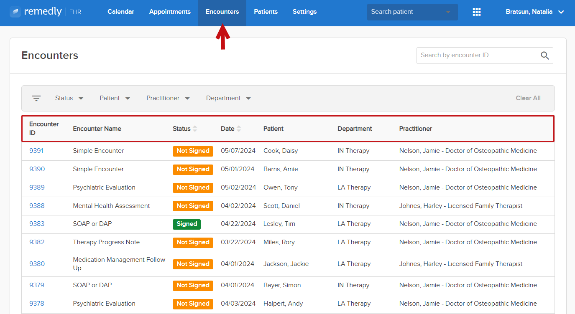Click LA Therapy department in row 9389
This screenshot has height=314, width=575.
[x=354, y=187]
